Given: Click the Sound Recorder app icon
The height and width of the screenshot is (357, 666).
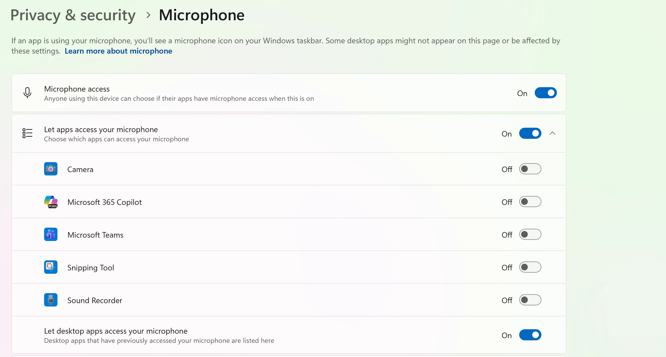Looking at the screenshot, I should tap(51, 300).
